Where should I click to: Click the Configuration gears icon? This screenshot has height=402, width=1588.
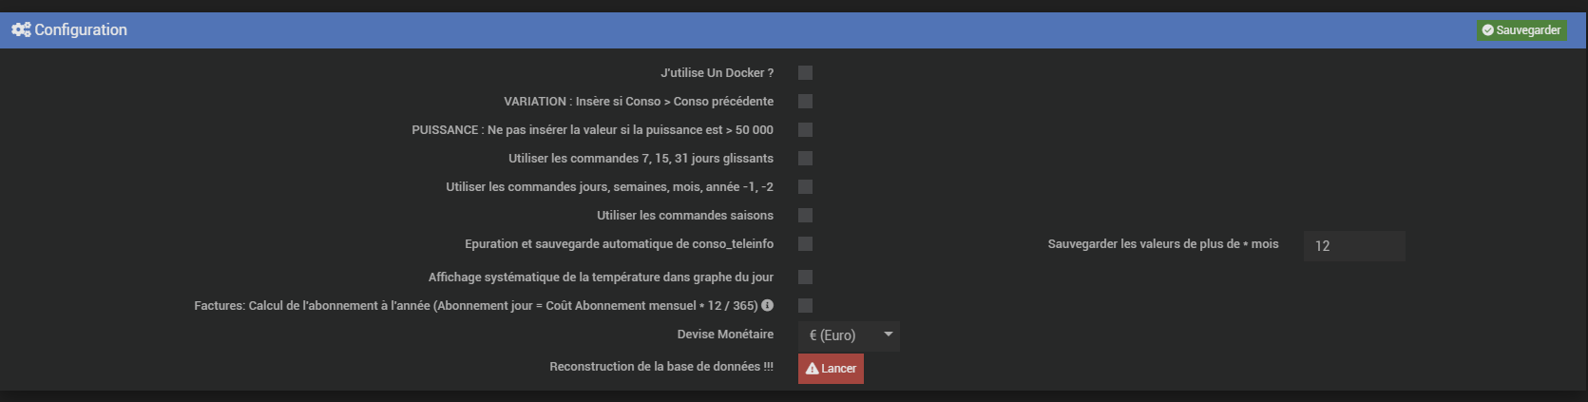[x=21, y=29]
